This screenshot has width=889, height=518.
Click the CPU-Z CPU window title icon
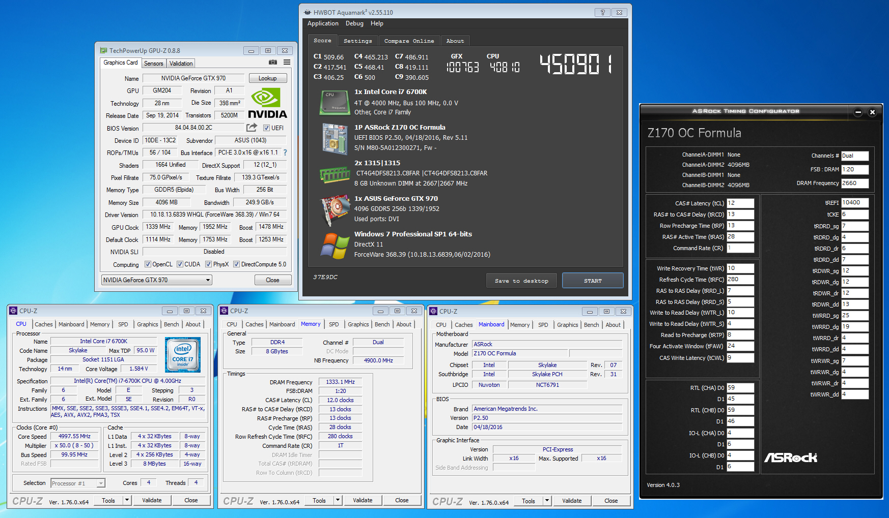coord(13,311)
